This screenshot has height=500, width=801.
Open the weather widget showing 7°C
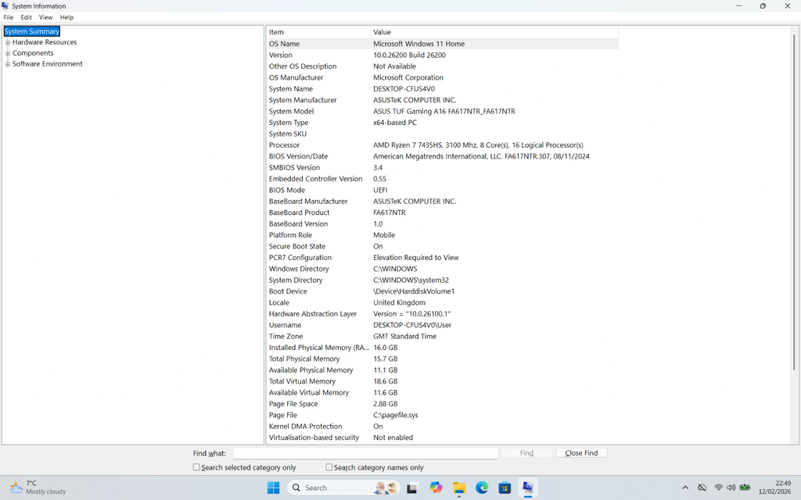pyautogui.click(x=38, y=487)
